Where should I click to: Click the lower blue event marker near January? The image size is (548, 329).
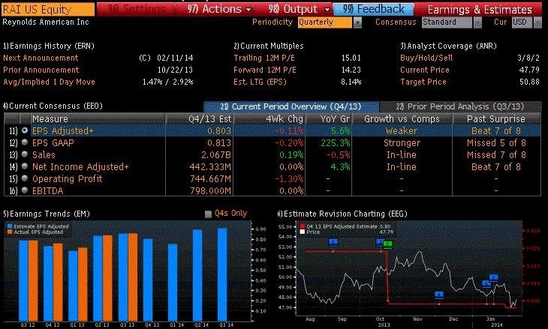tap(486, 283)
